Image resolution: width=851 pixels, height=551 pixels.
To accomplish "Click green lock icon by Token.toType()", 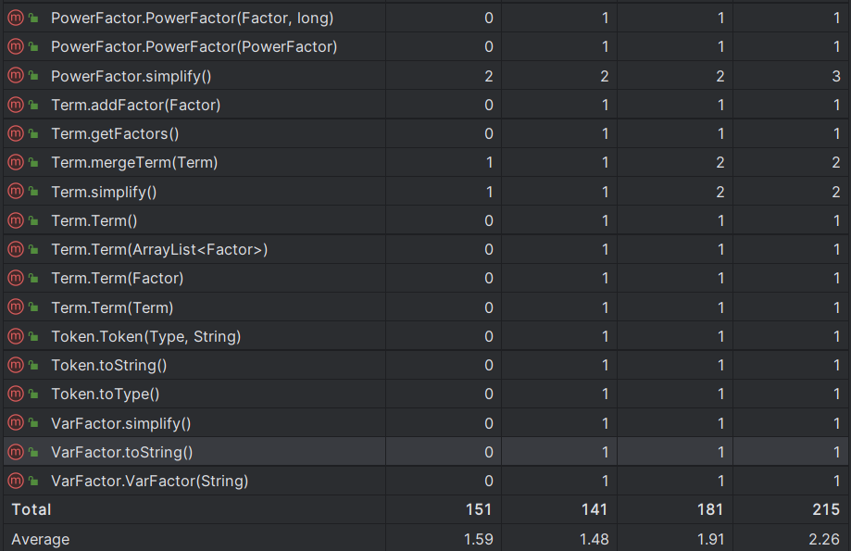I will coord(33,394).
